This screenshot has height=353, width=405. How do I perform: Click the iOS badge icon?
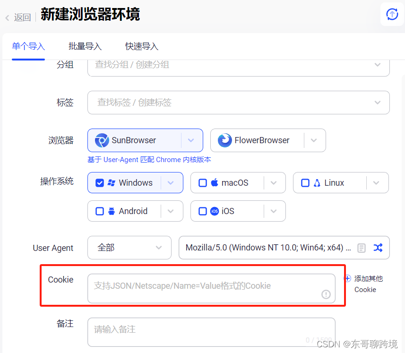coord(215,211)
